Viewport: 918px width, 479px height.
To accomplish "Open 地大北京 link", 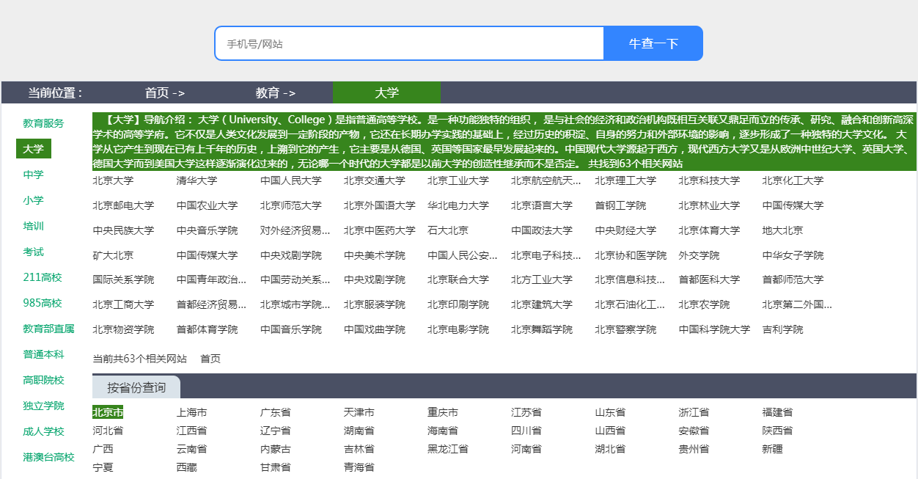I will 782,230.
